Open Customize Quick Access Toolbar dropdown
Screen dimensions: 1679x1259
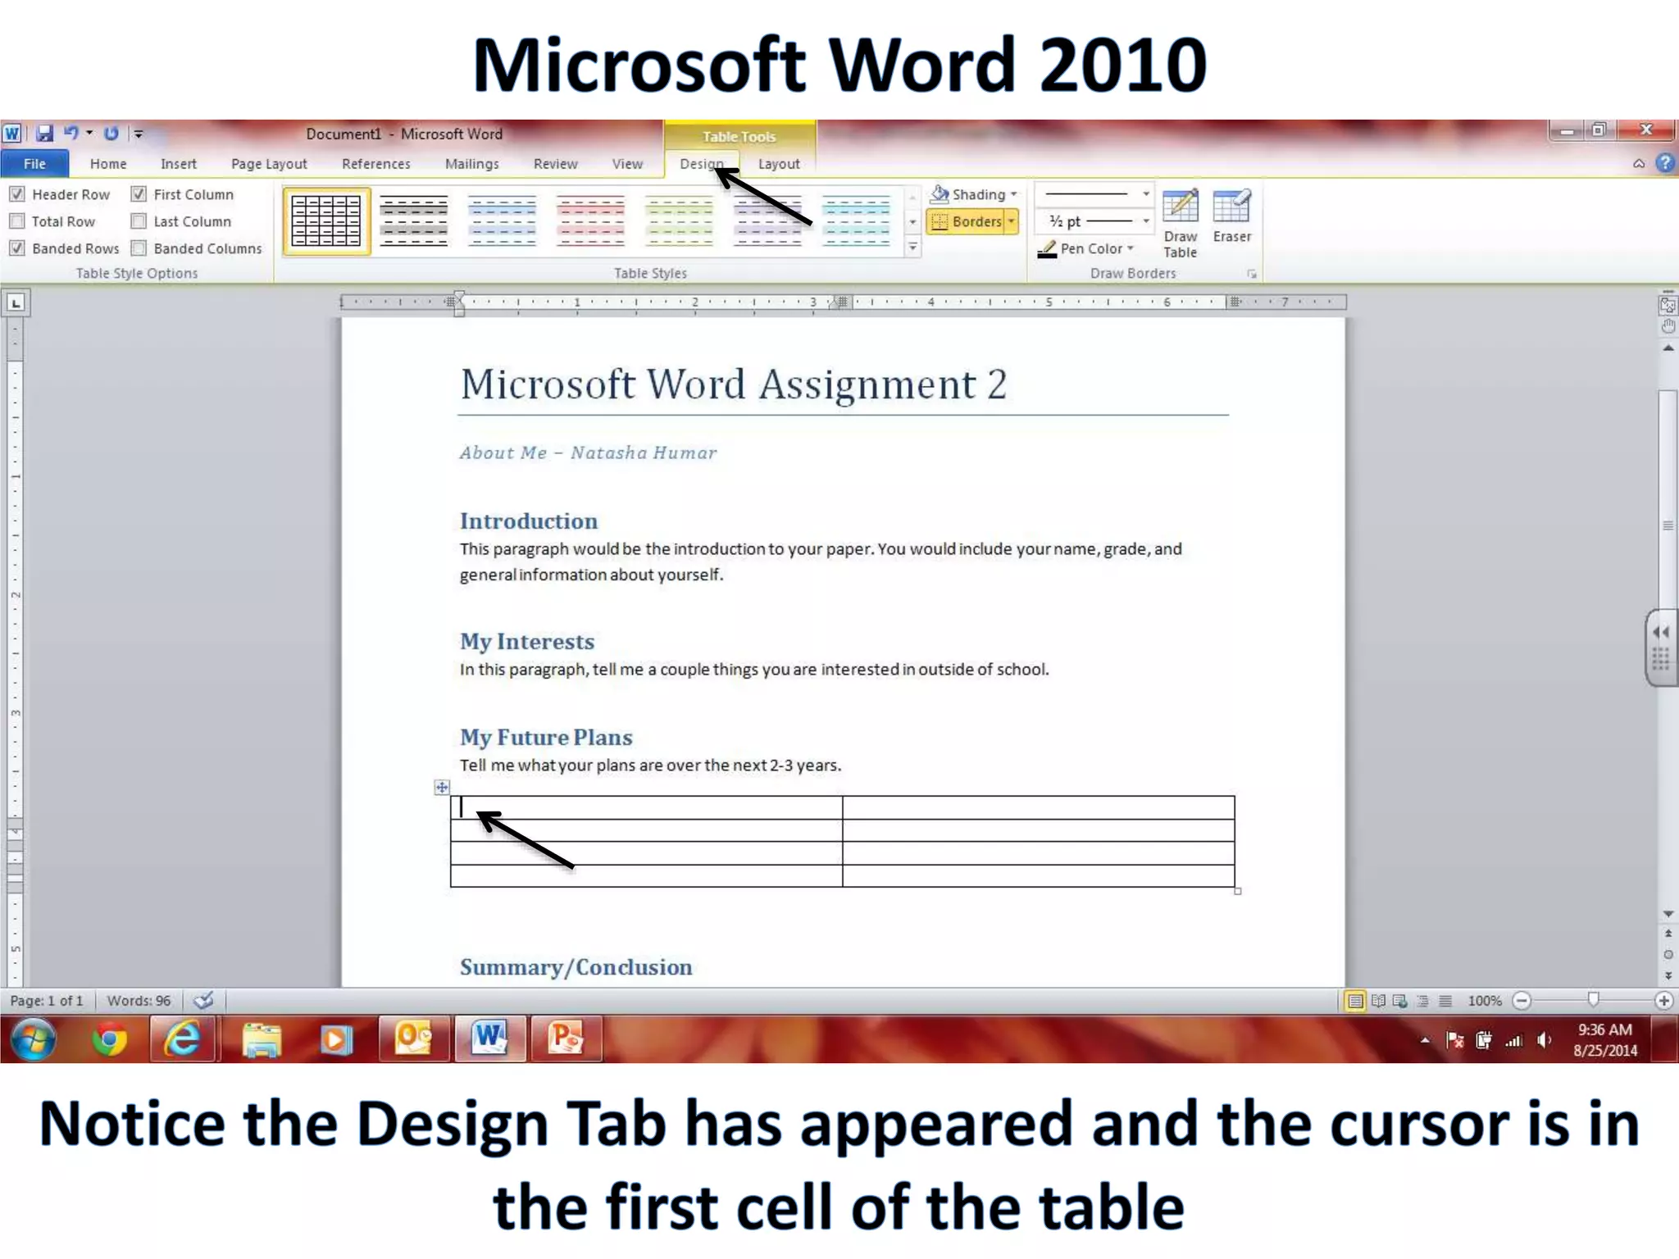[139, 134]
